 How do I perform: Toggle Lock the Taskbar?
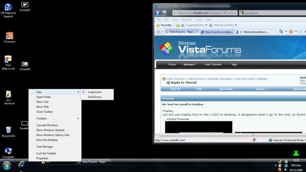(46, 153)
